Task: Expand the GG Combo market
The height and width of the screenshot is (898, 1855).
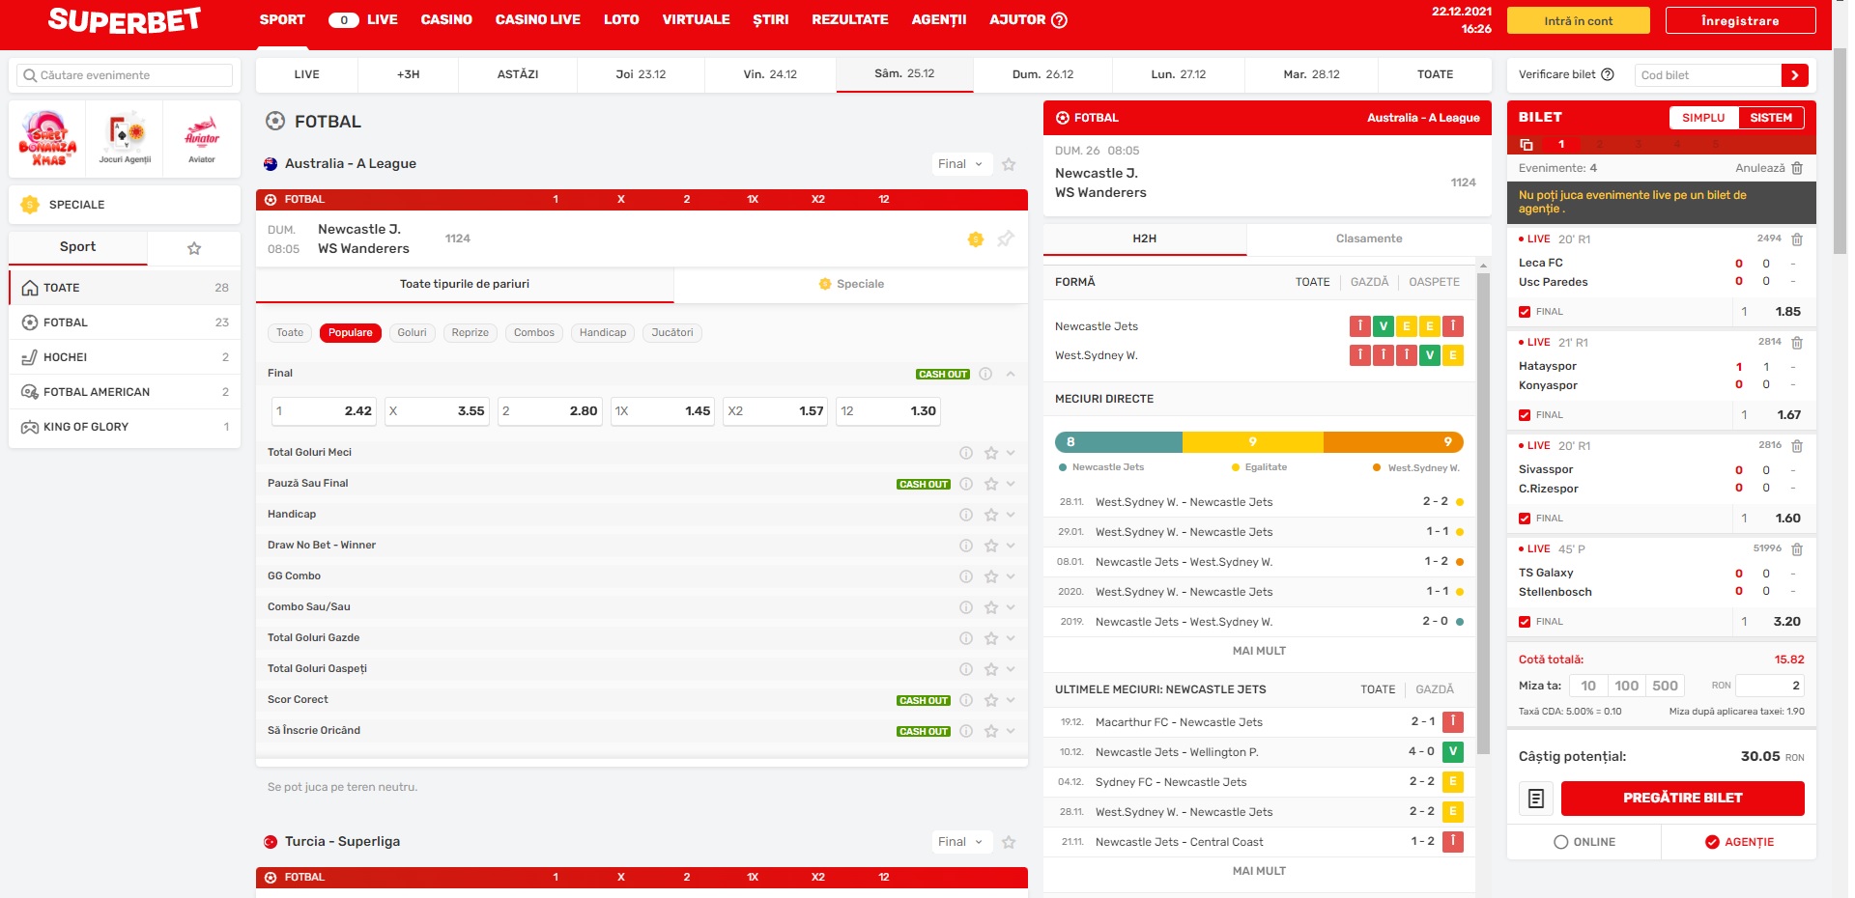Action: (1011, 576)
